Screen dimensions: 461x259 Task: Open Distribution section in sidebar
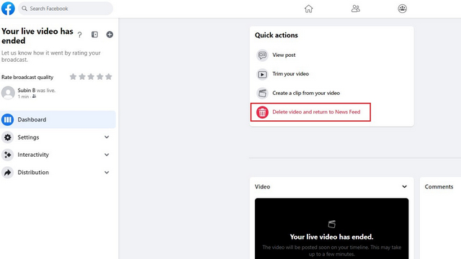(58, 173)
